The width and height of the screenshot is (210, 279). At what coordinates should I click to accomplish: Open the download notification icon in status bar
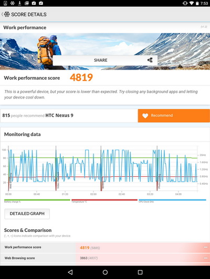(x=19, y=3)
